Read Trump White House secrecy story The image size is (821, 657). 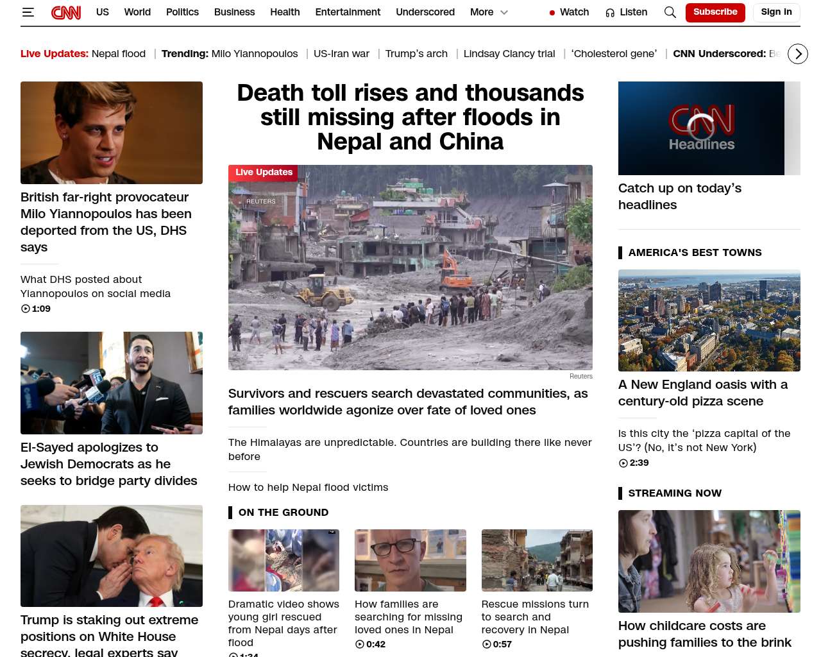pyautogui.click(x=109, y=635)
